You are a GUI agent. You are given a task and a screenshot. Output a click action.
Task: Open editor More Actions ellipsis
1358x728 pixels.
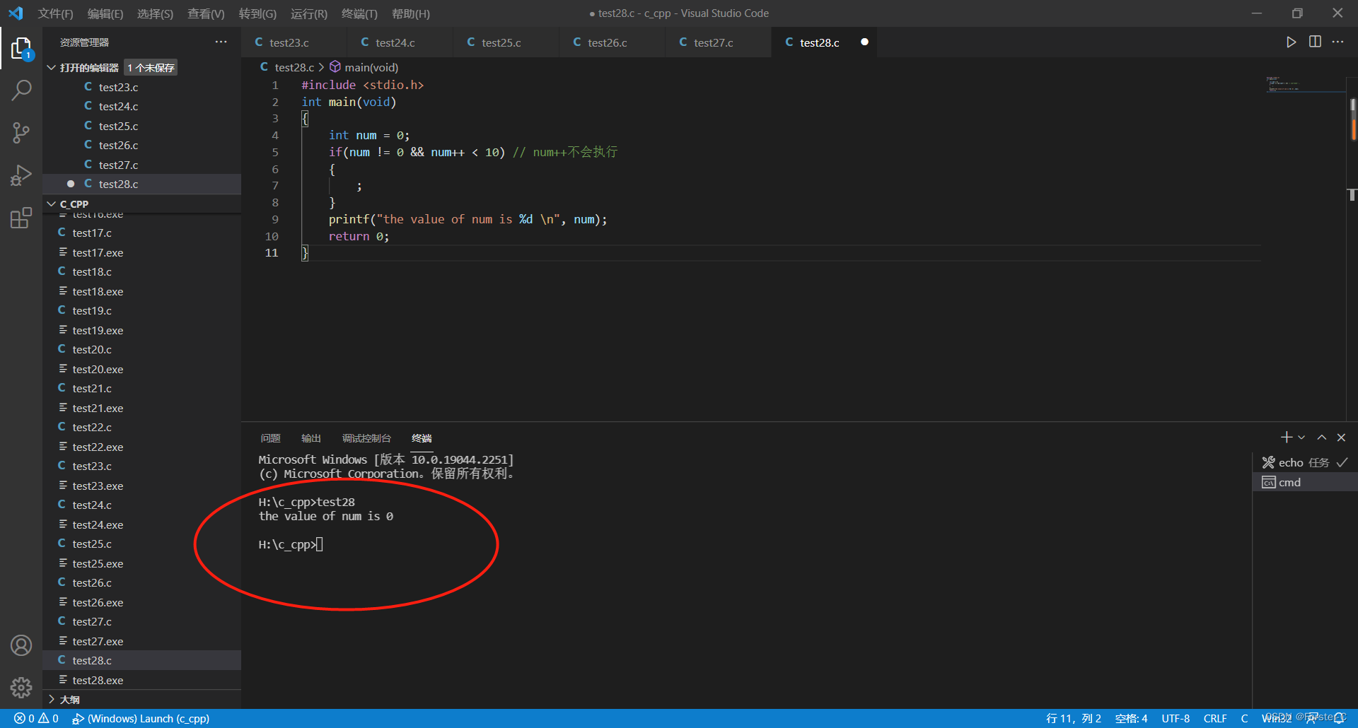(x=1338, y=42)
